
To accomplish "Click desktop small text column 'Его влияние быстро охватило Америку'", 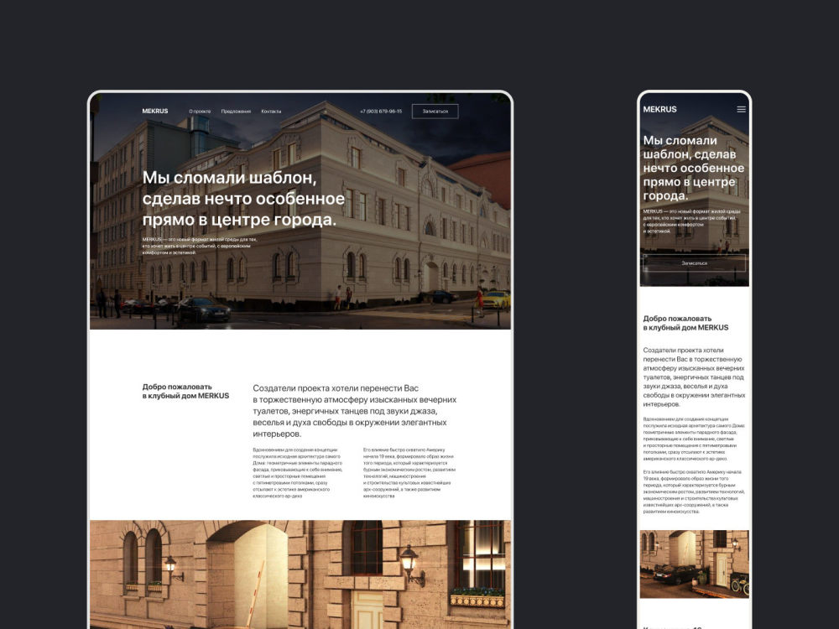I will 409,473.
